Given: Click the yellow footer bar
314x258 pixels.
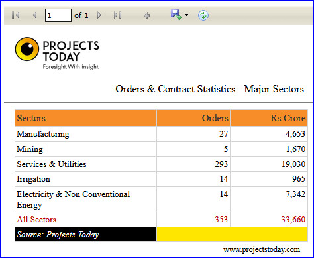Looking at the screenshot, I should 232,234.
